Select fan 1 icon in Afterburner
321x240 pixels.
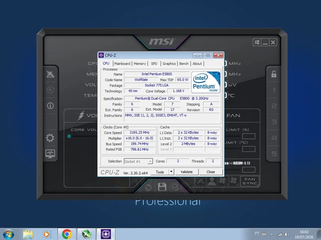tap(223, 181)
